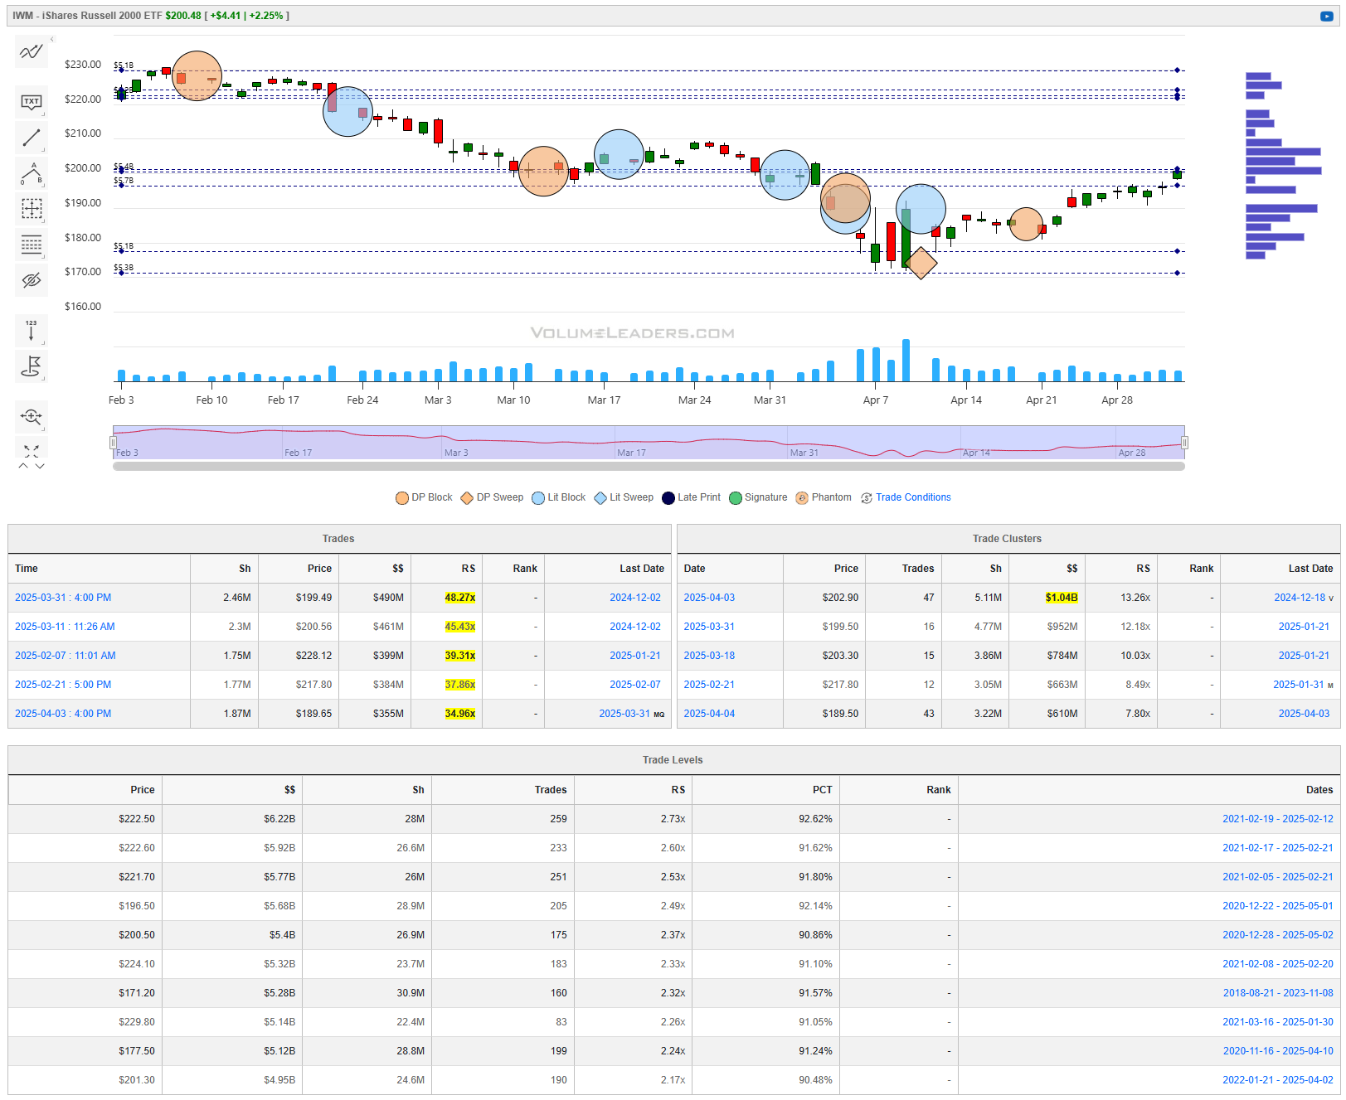Click the toolbar up chevron
Screen dimensions: 1346x1100
23,466
